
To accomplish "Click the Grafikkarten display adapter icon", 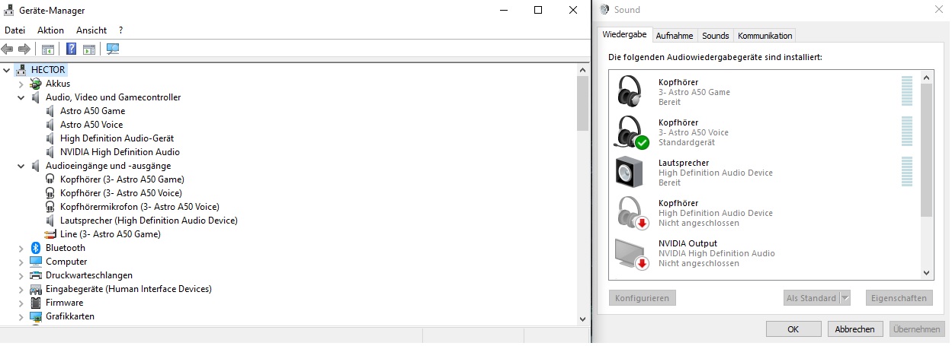I will 36,316.
